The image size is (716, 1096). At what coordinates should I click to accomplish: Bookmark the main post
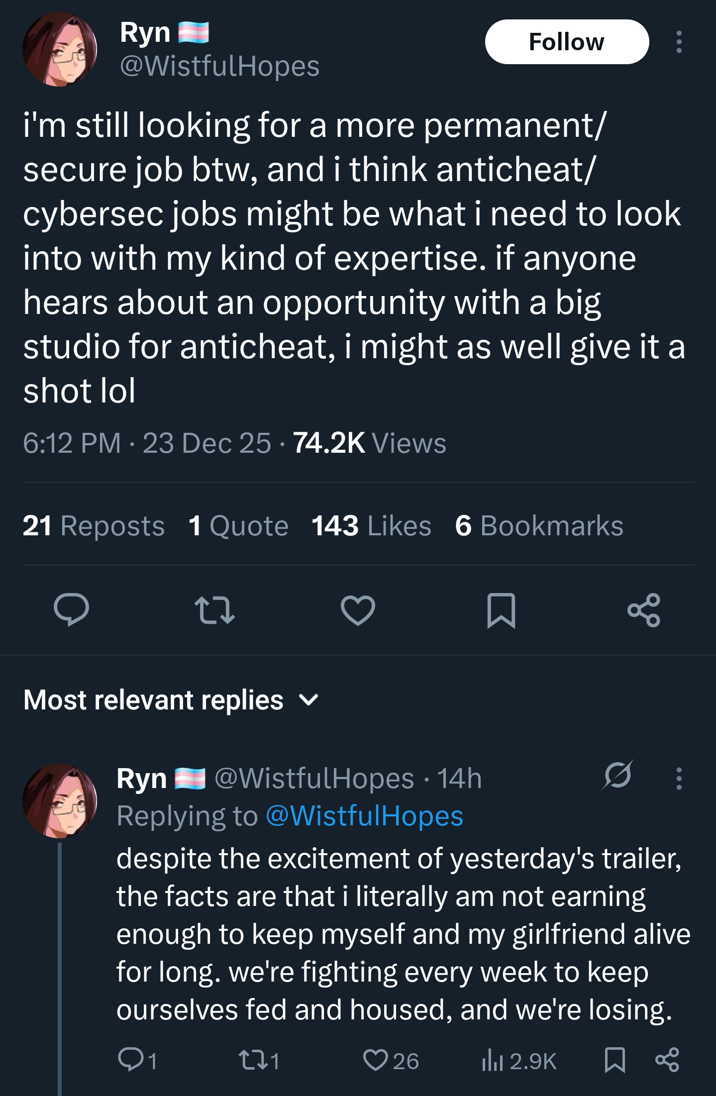pyautogui.click(x=501, y=610)
